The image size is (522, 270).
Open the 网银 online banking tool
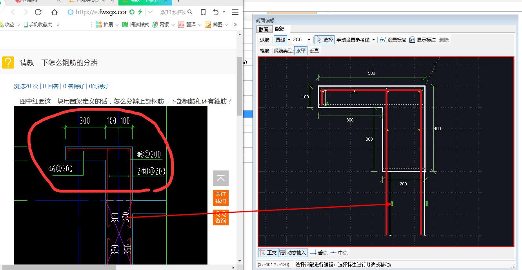[x=161, y=24]
